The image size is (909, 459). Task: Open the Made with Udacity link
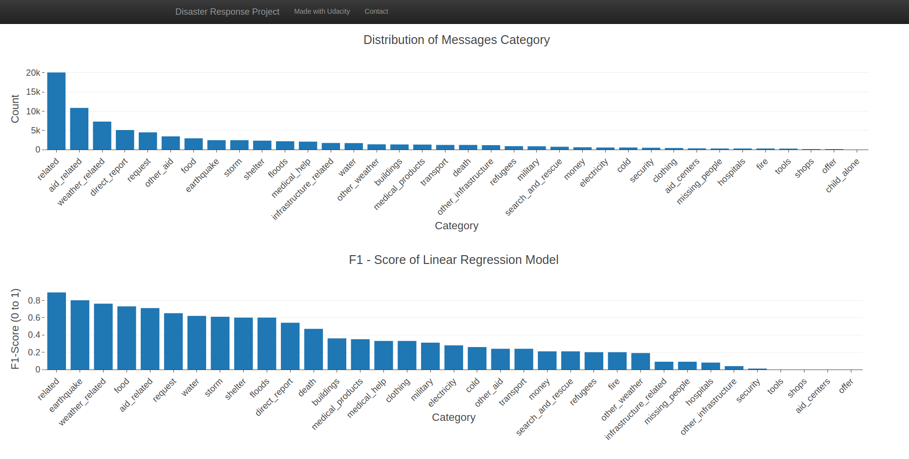coord(322,11)
